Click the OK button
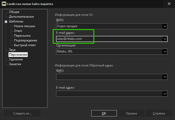 coord(104,113)
